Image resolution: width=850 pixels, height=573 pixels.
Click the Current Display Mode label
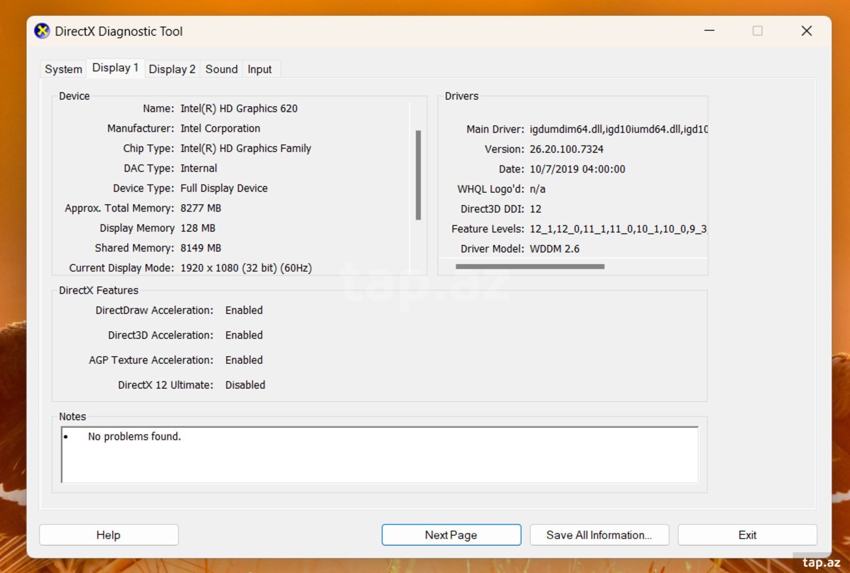[x=122, y=268]
